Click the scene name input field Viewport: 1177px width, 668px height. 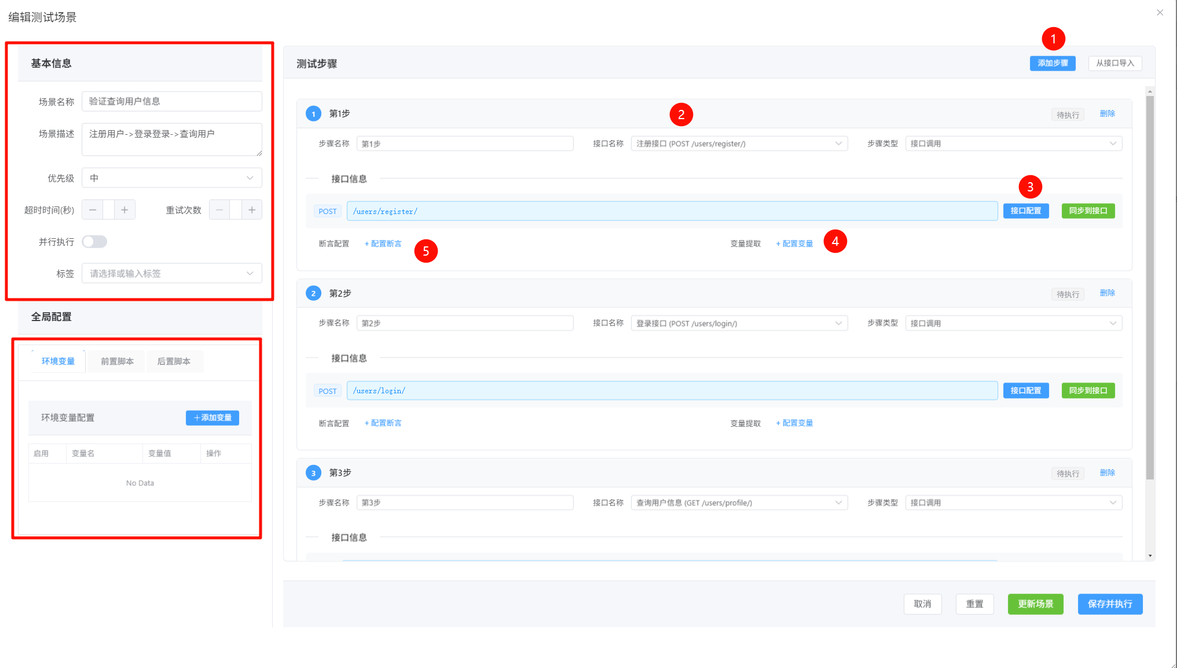click(172, 101)
